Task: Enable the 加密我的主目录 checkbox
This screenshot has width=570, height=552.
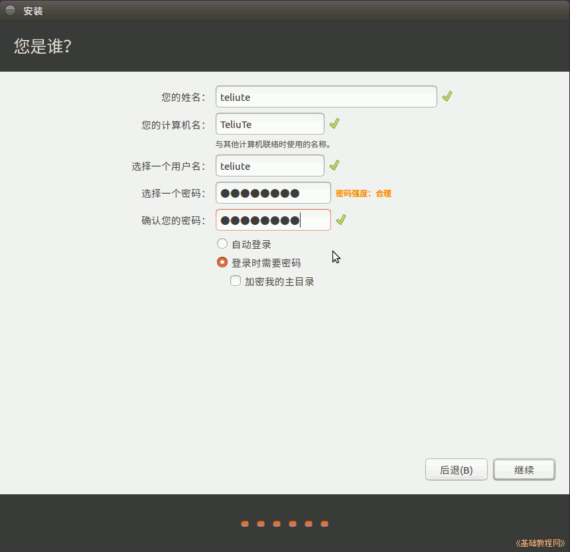Action: 236,281
